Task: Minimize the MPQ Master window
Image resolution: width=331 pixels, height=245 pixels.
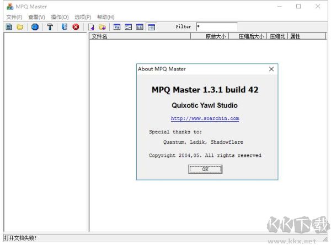Action: [x=280, y=7]
